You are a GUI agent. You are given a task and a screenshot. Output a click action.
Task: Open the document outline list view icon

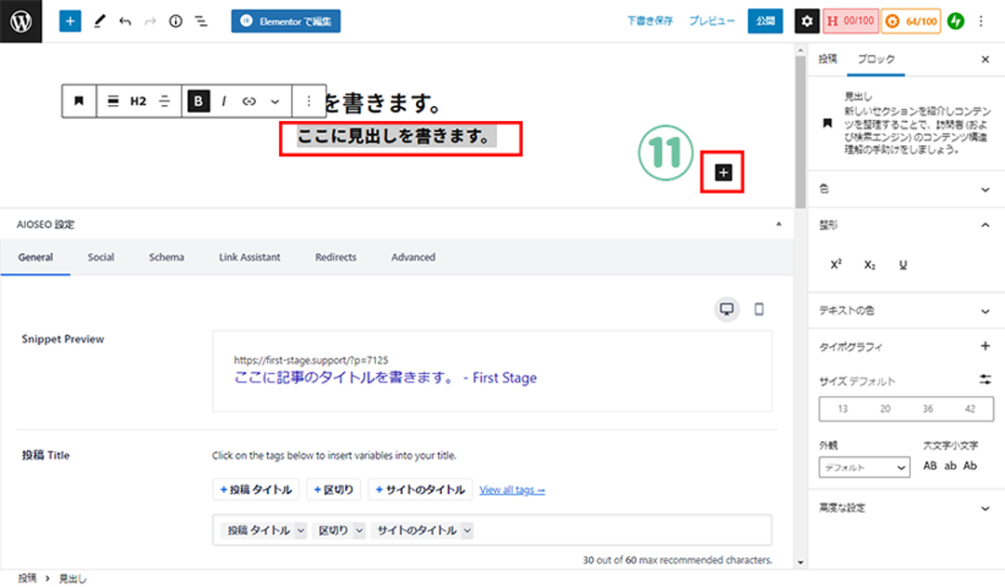pos(201,20)
